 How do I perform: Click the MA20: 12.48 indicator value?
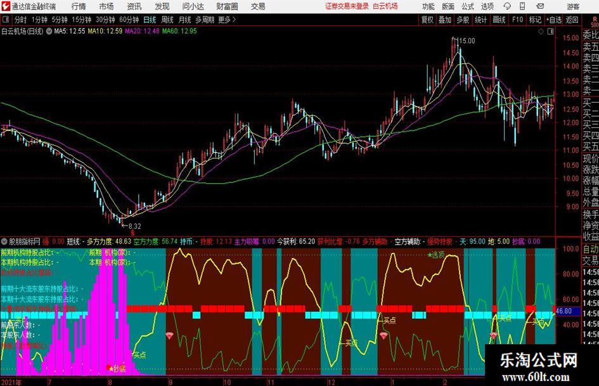(x=142, y=31)
